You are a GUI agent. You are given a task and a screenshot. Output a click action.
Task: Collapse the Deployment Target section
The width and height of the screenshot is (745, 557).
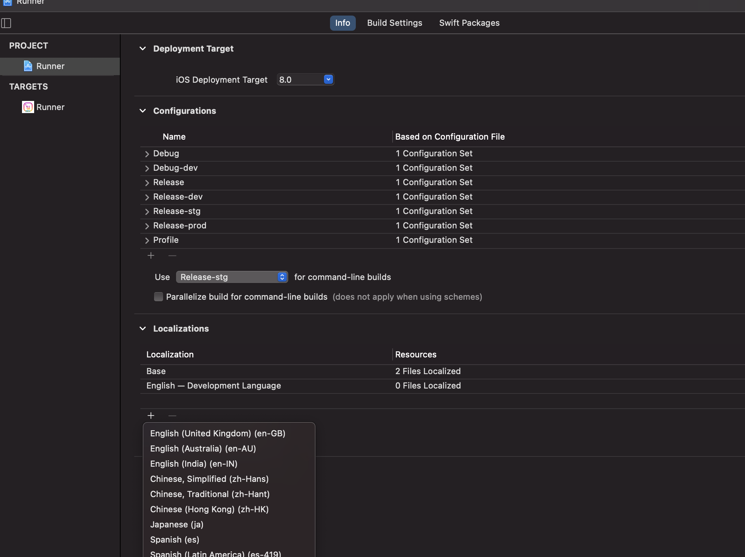pos(143,49)
